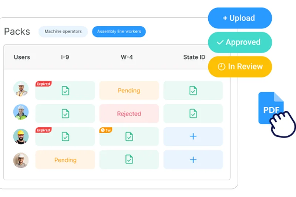Click the PDF file icon
The image size is (296, 197).
click(x=270, y=108)
